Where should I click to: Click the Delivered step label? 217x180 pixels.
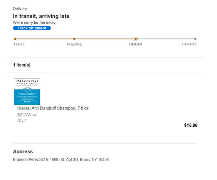point(189,44)
